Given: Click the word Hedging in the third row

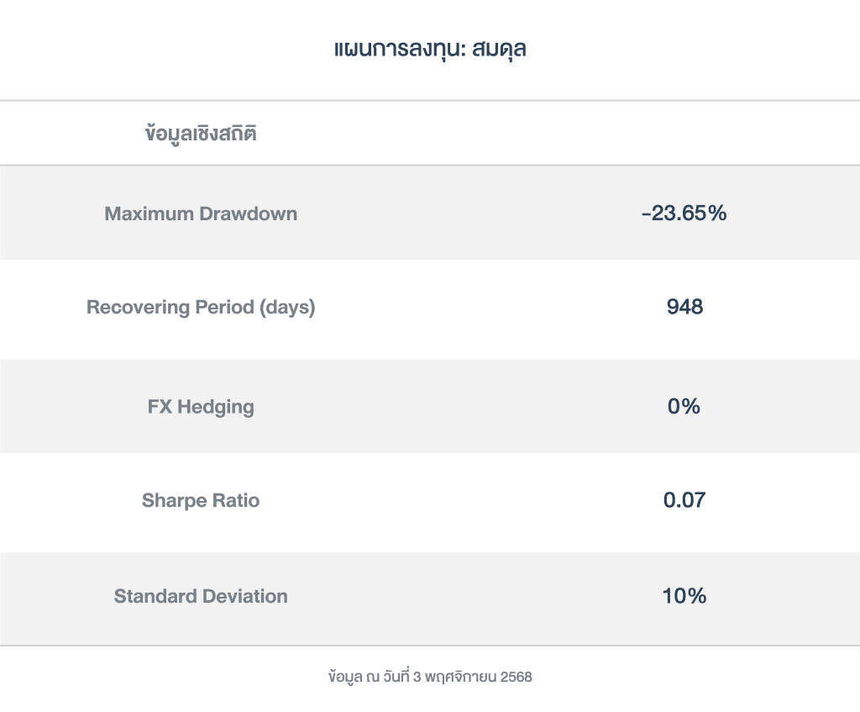Looking at the screenshot, I should pos(214,407).
